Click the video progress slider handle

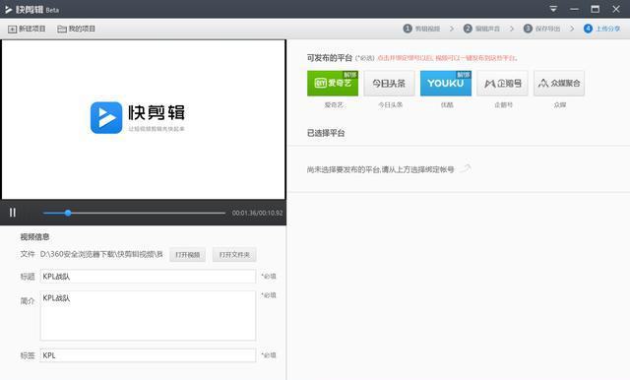(x=68, y=213)
